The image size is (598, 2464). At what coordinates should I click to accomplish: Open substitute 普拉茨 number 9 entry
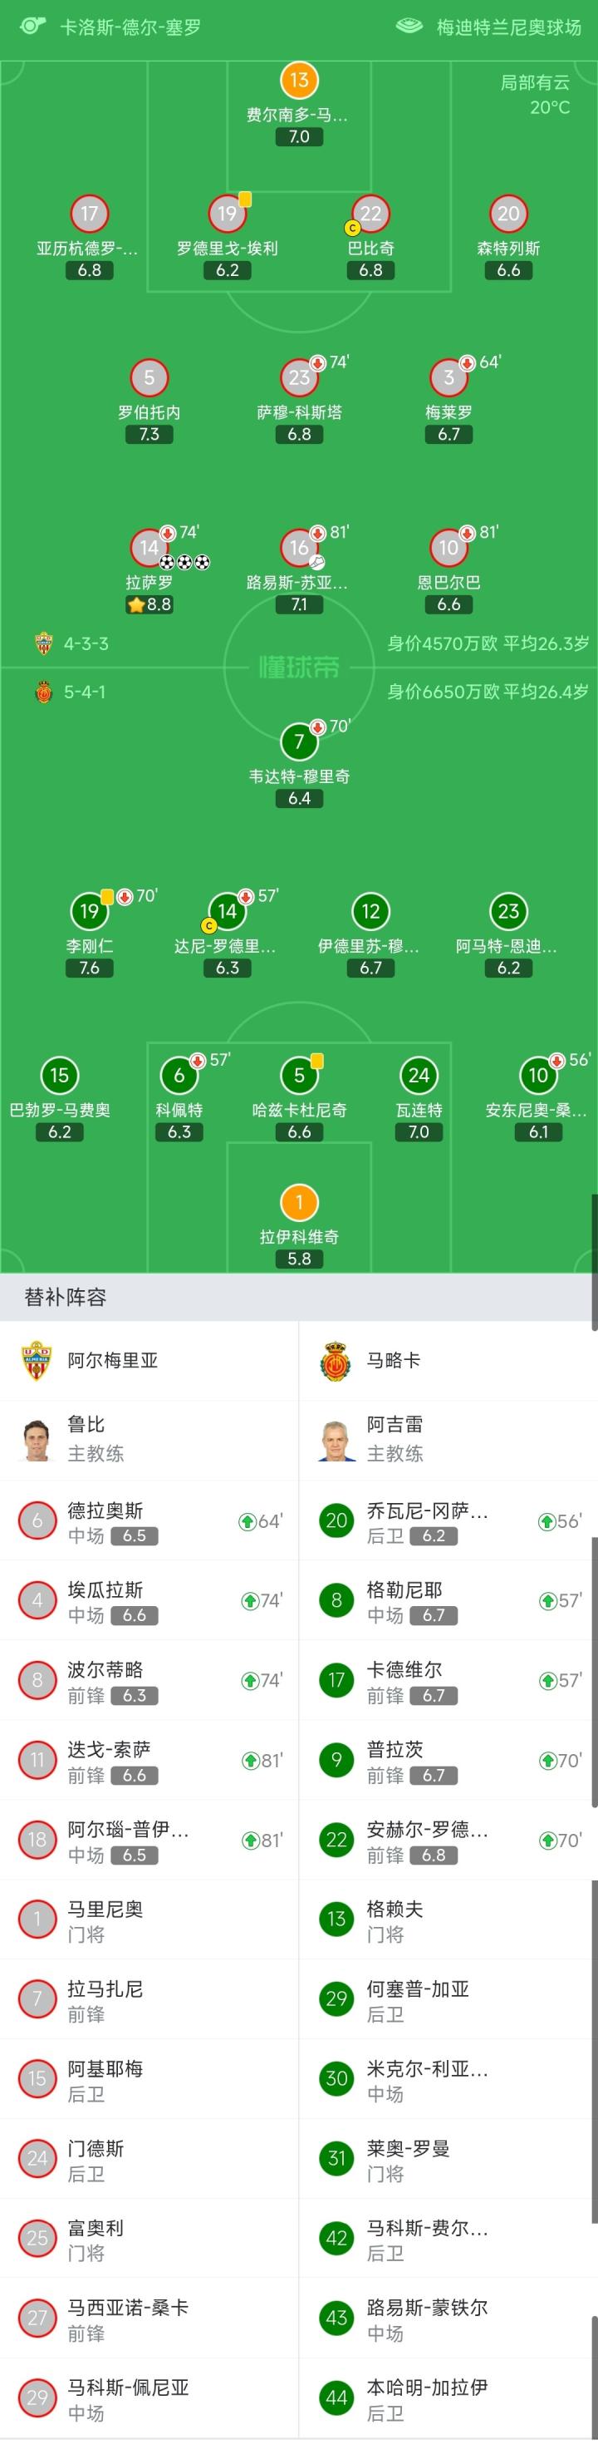click(448, 1760)
